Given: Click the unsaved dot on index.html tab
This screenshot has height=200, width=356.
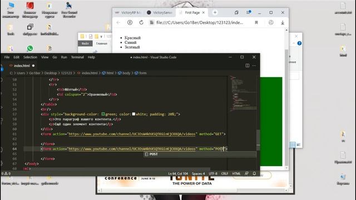Looking at the screenshot, I should click(x=33, y=66).
